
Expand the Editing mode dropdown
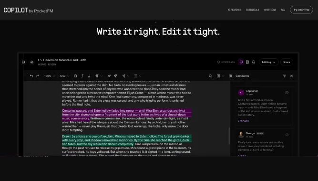[268, 62]
